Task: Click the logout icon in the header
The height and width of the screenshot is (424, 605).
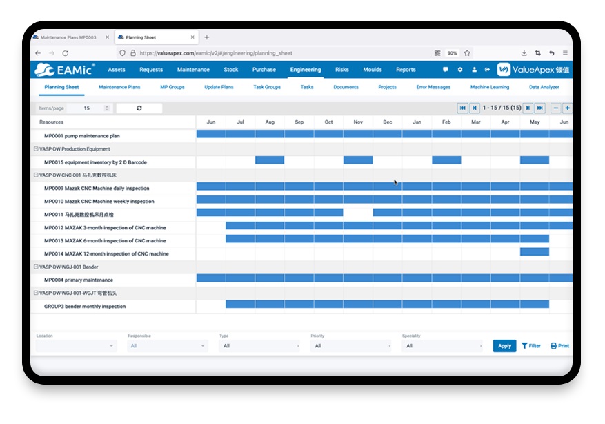Action: [x=487, y=70]
